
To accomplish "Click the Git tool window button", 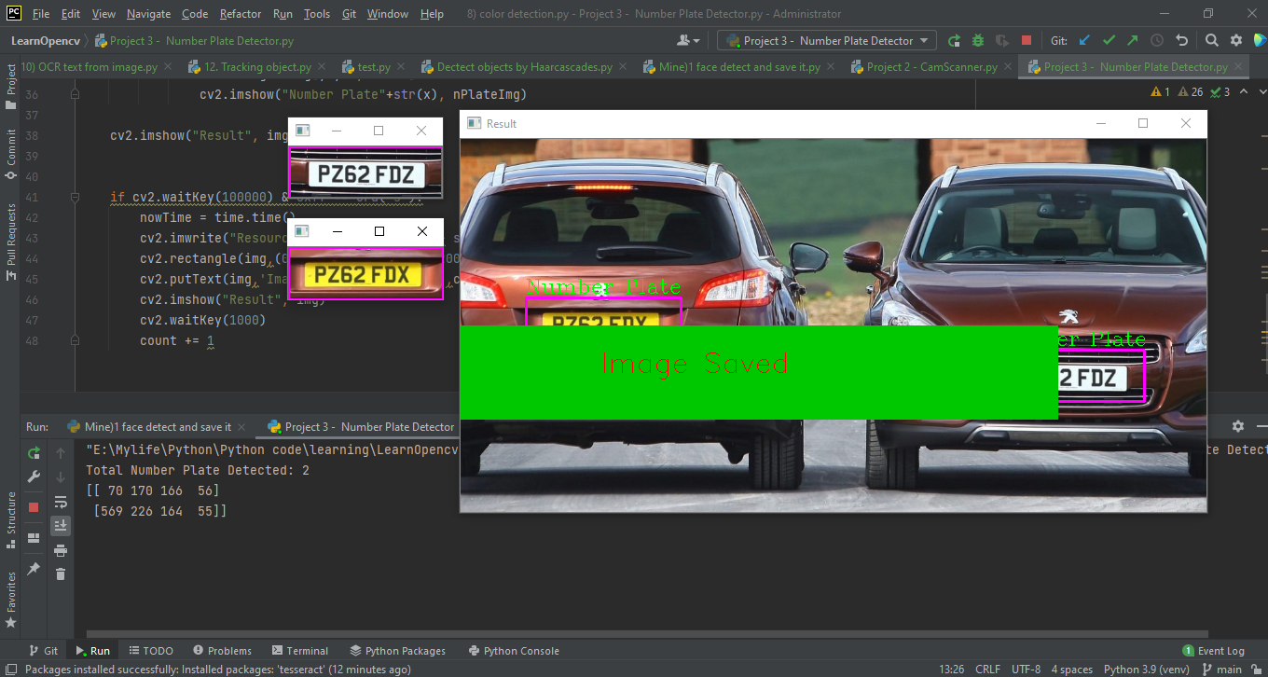I will [44, 651].
